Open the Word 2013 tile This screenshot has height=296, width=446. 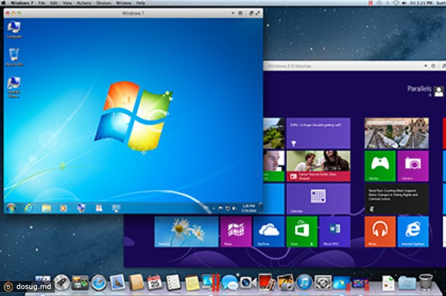[334, 232]
